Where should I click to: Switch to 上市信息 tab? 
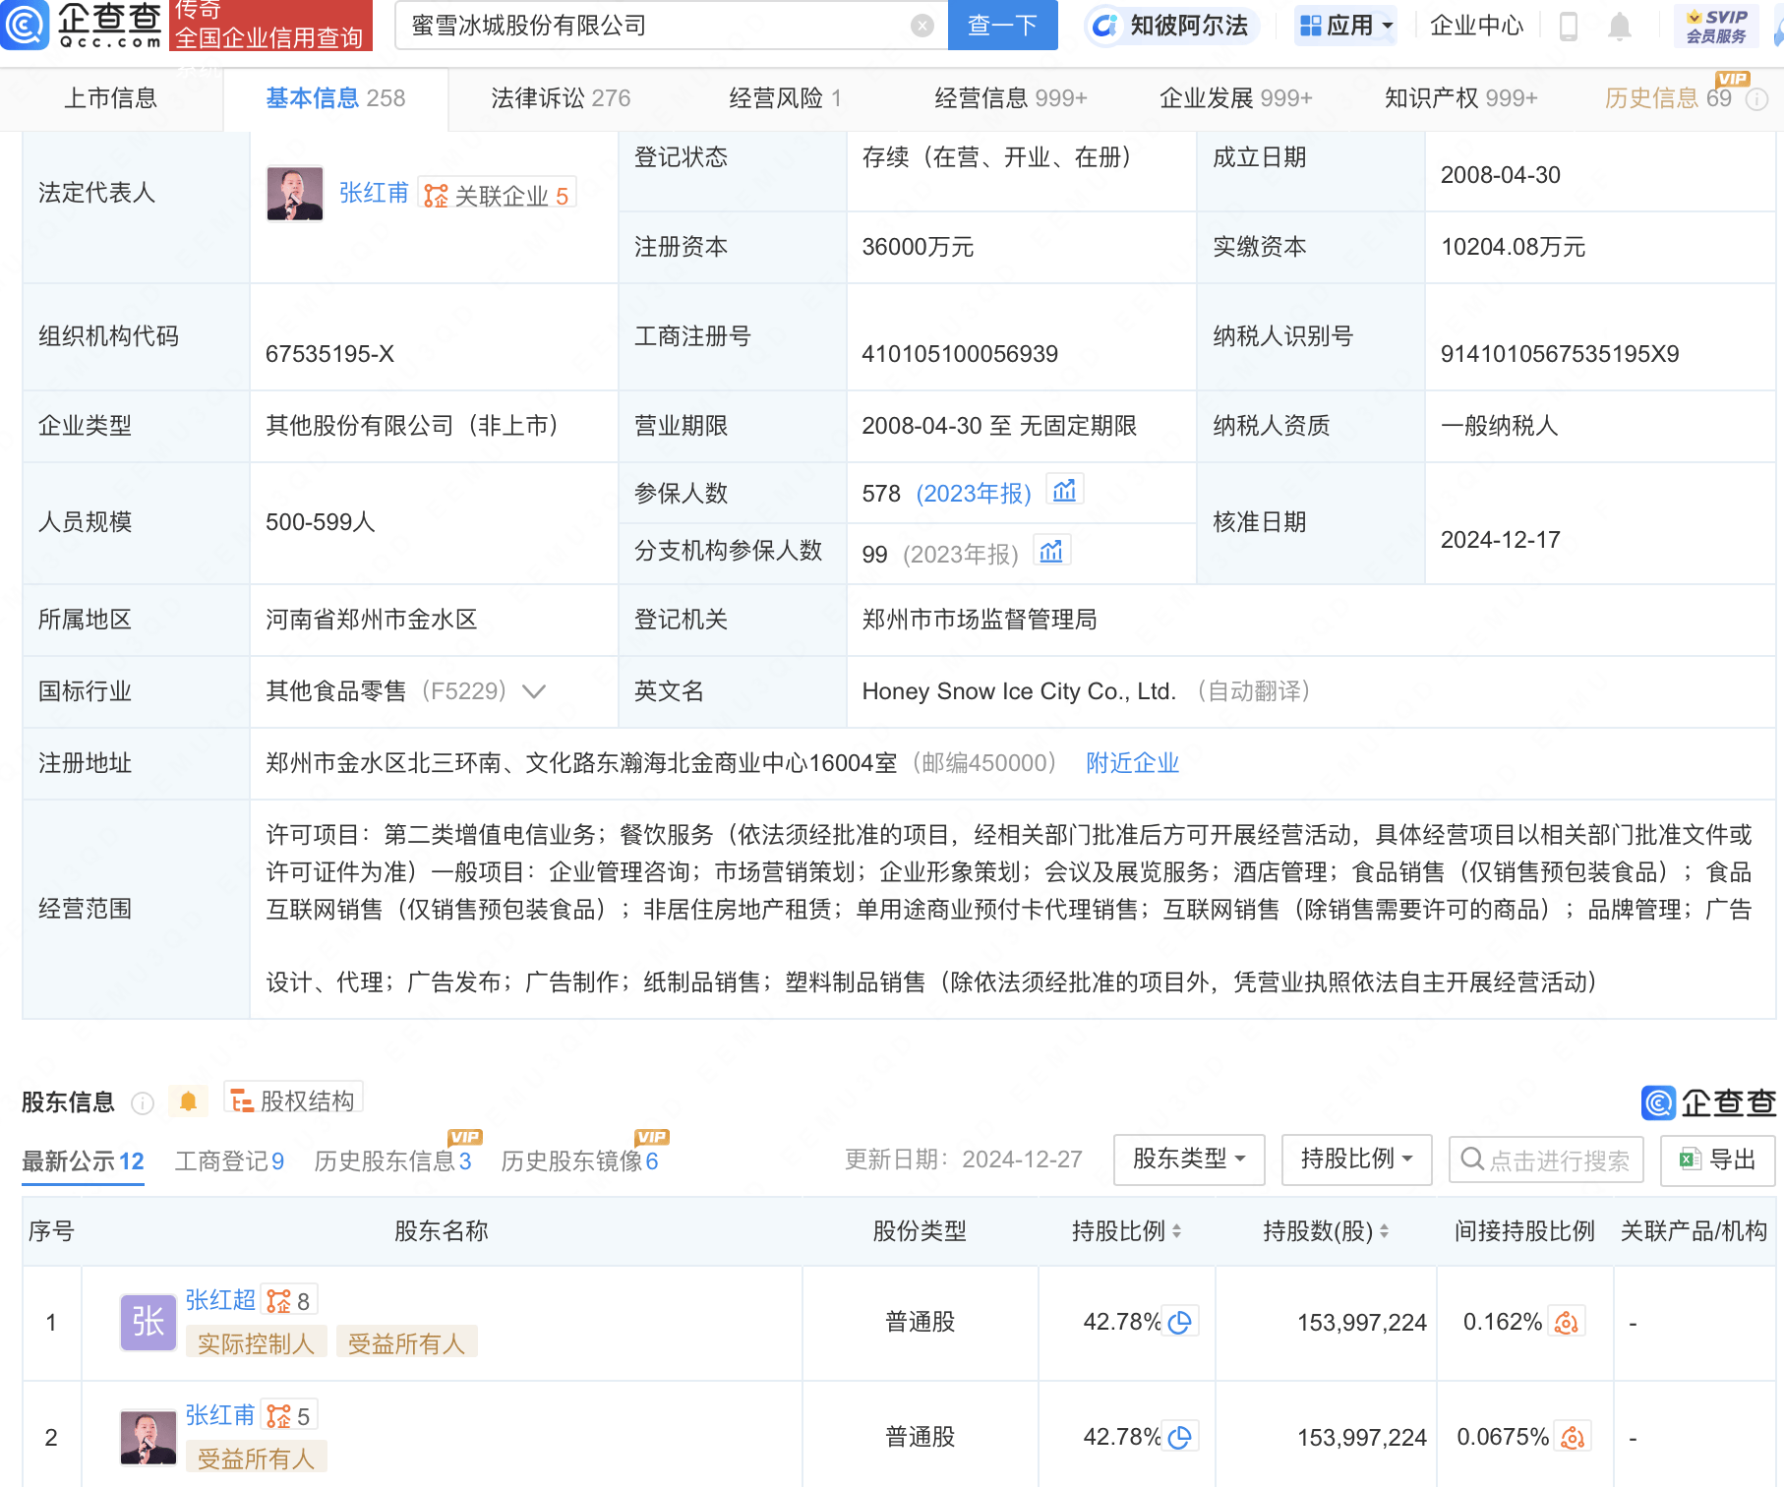click(111, 98)
